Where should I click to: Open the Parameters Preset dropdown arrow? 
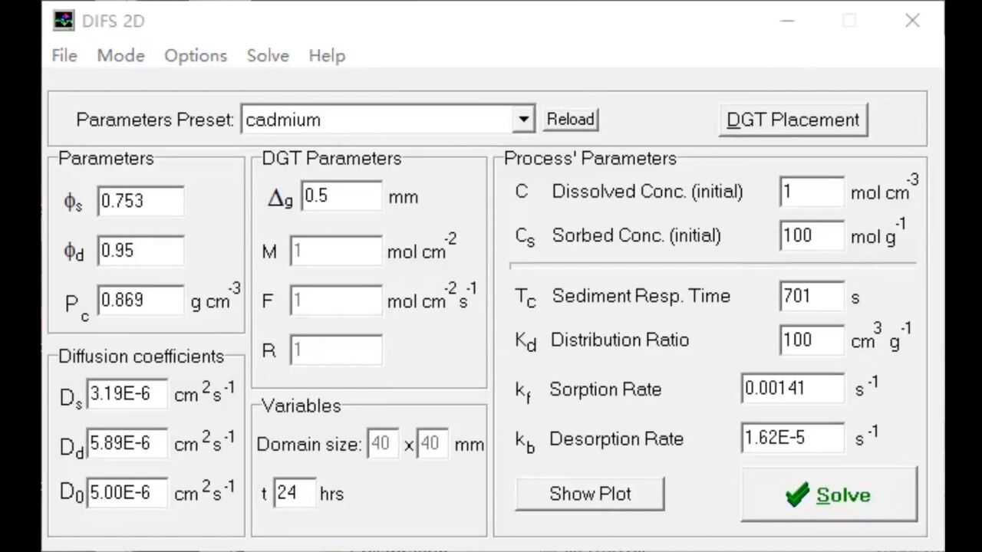tap(523, 120)
